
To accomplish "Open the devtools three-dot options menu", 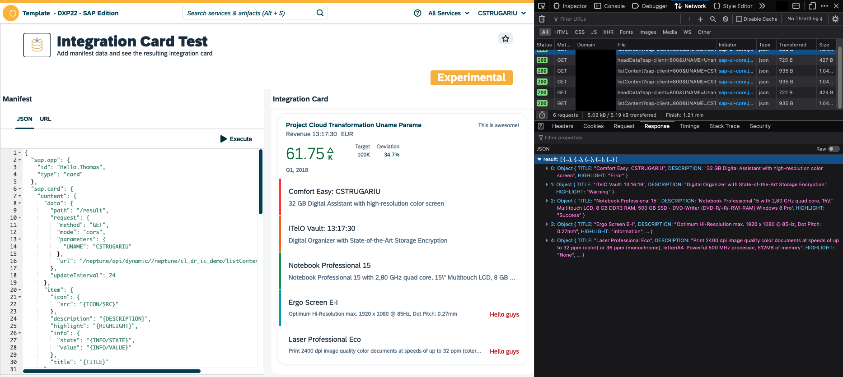I will [824, 6].
